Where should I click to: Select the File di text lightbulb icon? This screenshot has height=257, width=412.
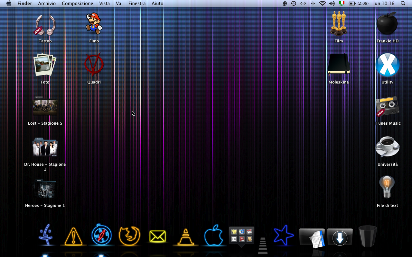(387, 187)
